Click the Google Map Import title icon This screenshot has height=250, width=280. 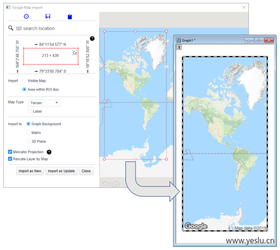click(8, 7)
